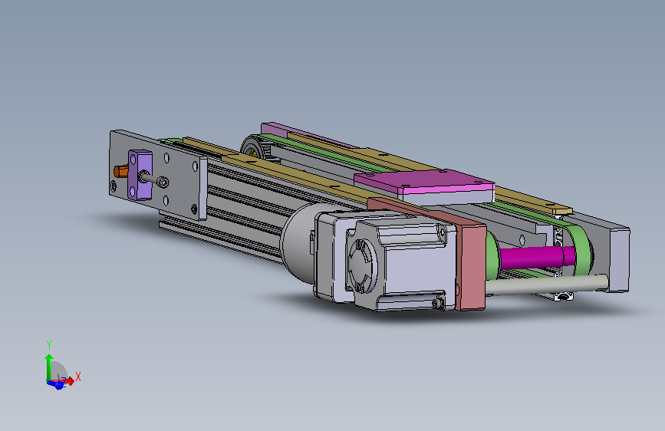
Task: Click the blue Z axis arrow of triad
Action: 57,385
